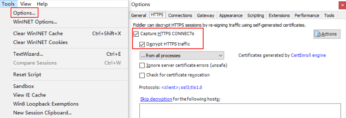Expand the from all processes dropdown
This screenshot has height=118, width=346.
tap(182, 56)
